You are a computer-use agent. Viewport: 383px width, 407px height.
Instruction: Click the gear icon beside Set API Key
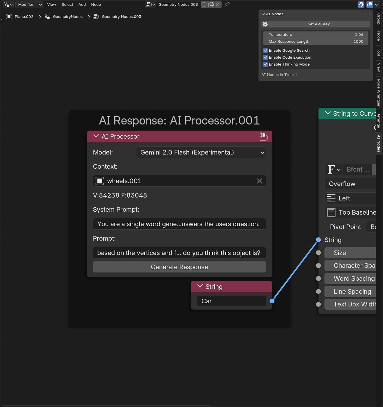click(265, 24)
